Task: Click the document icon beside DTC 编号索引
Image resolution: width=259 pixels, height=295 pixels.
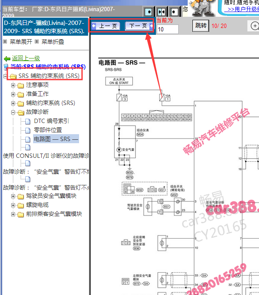Action: 28,122
